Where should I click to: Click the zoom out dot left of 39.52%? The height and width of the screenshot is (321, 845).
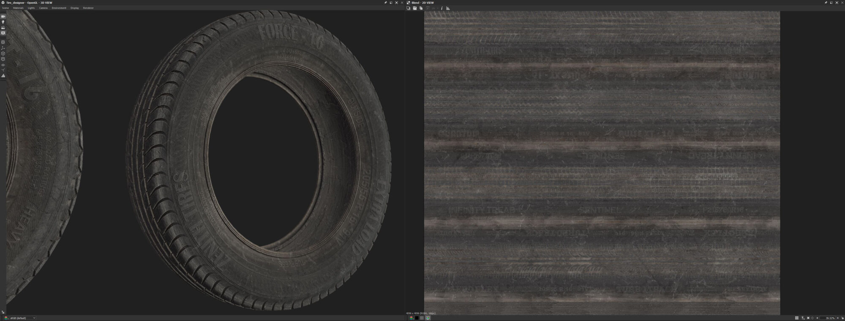[x=817, y=318]
